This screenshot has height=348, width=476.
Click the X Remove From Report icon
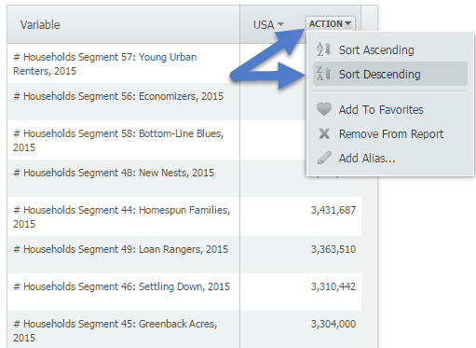coord(324,133)
